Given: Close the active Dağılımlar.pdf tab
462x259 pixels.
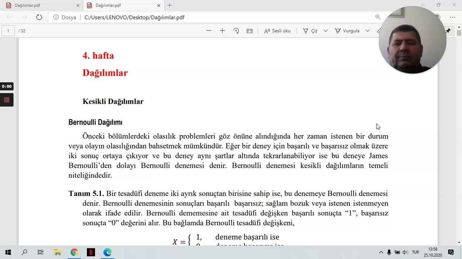Looking at the screenshot, I should (159, 5).
